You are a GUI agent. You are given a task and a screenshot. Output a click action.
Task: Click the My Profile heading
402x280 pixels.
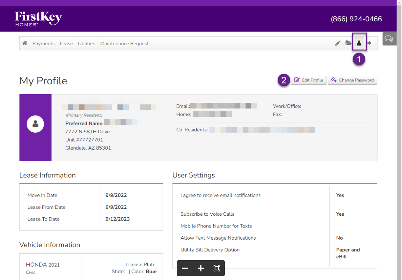(x=43, y=81)
